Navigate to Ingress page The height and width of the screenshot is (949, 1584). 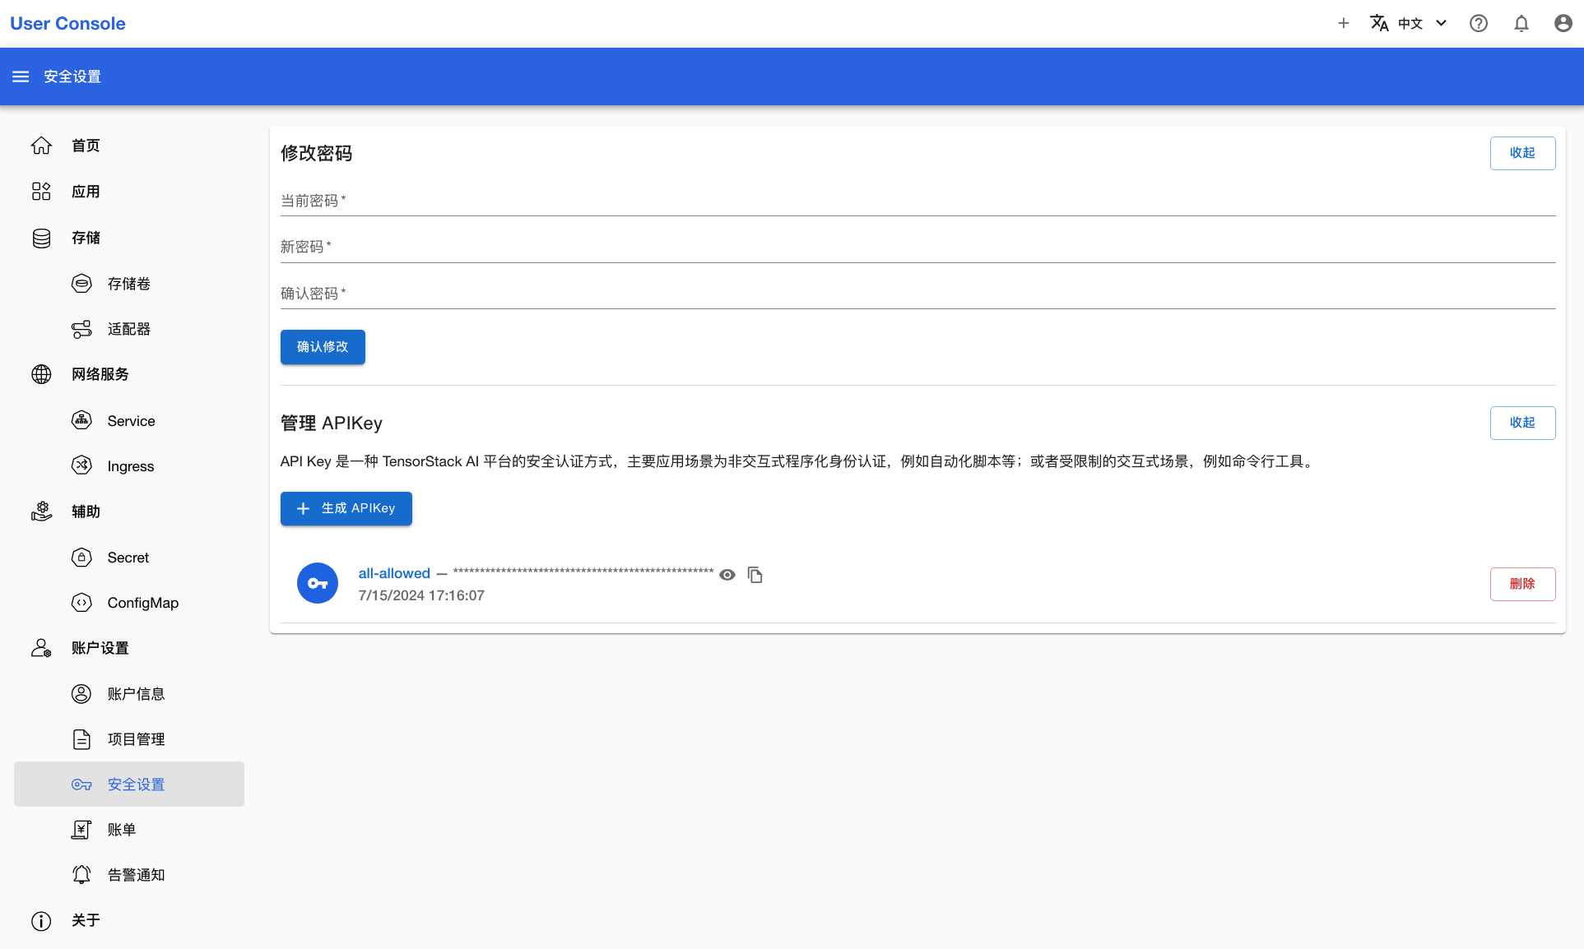pyautogui.click(x=129, y=465)
